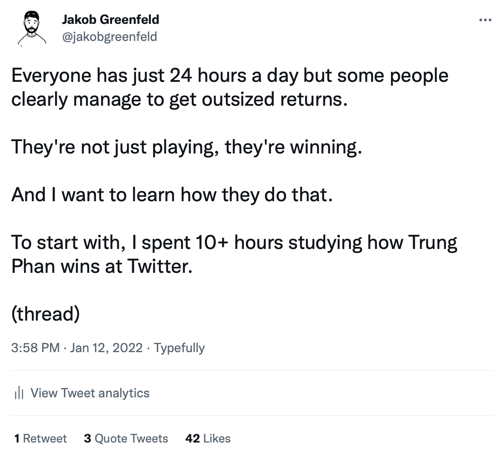Image resolution: width=503 pixels, height=457 pixels.
Task: Click the bar chart analytics icon
Action: 19,393
